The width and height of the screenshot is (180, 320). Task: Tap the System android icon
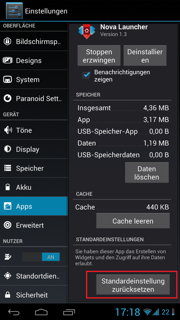coord(7,79)
